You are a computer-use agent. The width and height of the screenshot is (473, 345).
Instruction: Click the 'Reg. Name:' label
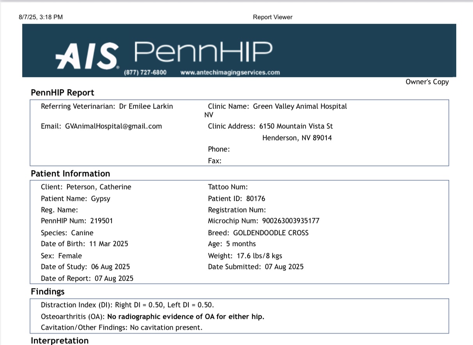59,210
